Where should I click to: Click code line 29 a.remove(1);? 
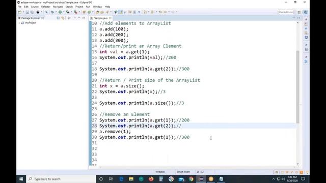pyautogui.click(x=115, y=132)
